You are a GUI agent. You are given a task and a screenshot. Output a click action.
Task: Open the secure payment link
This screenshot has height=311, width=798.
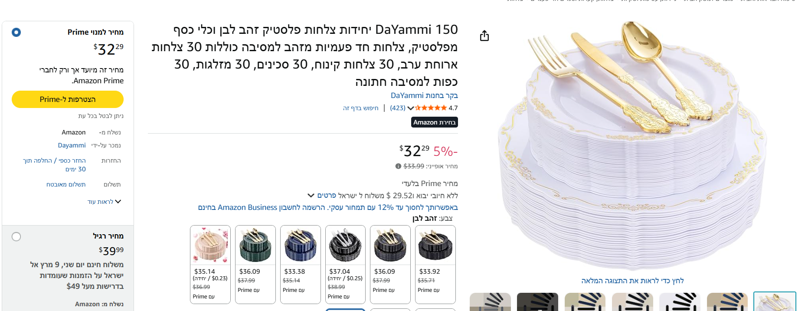pos(66,184)
